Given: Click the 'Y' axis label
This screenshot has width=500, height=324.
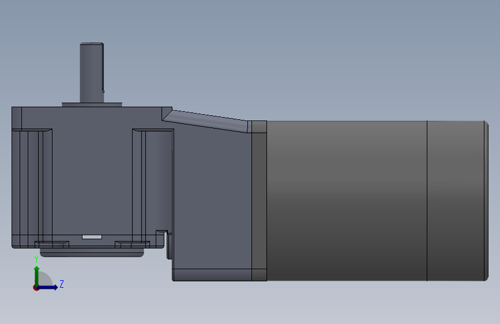Looking at the screenshot, I should 36,259.
